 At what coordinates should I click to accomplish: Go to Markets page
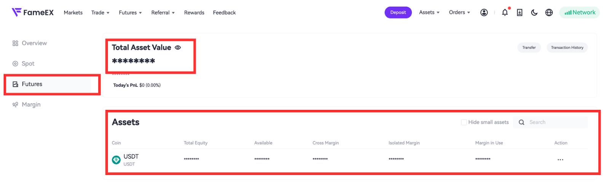(73, 13)
